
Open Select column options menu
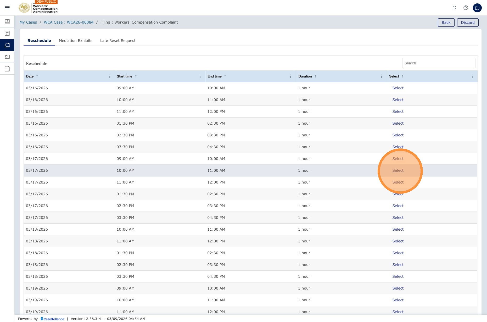(472, 76)
